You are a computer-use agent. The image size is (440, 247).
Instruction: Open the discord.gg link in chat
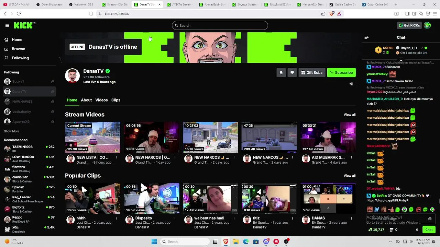pos(387,200)
